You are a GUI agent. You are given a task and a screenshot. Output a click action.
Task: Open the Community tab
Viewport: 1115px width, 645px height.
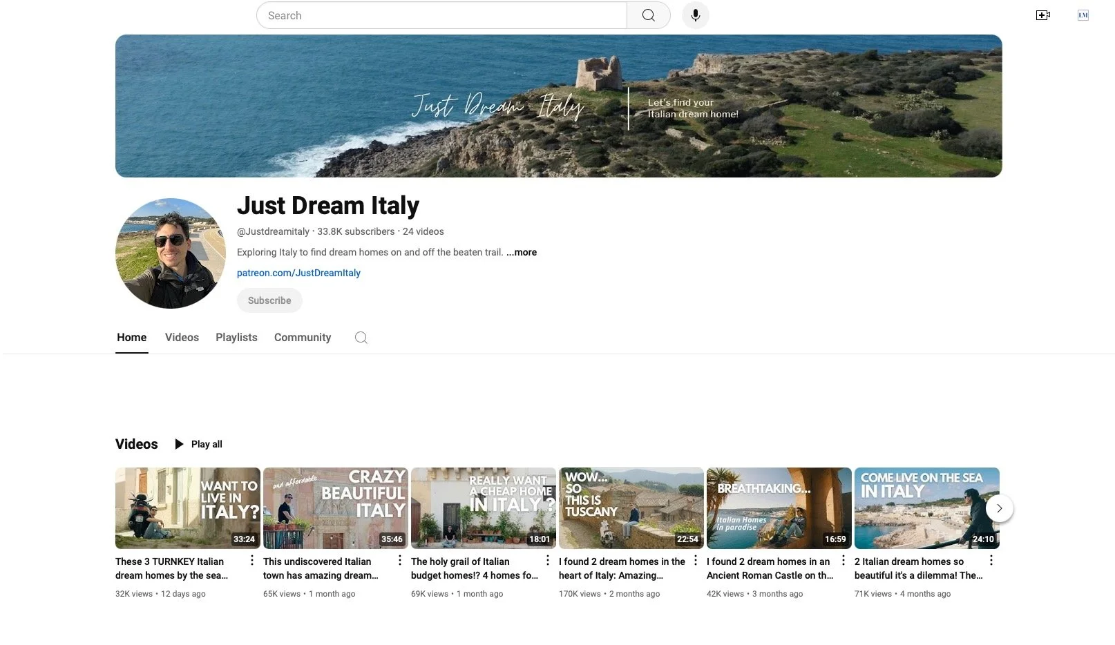[x=303, y=338]
